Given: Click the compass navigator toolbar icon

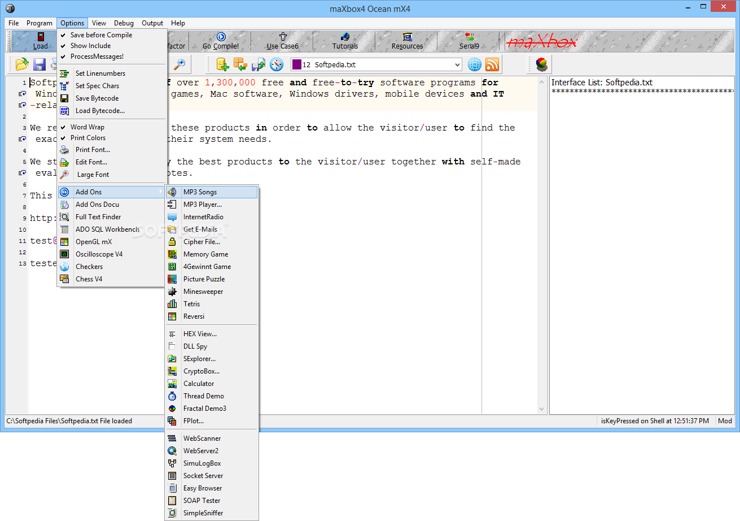Looking at the screenshot, I should (x=276, y=64).
